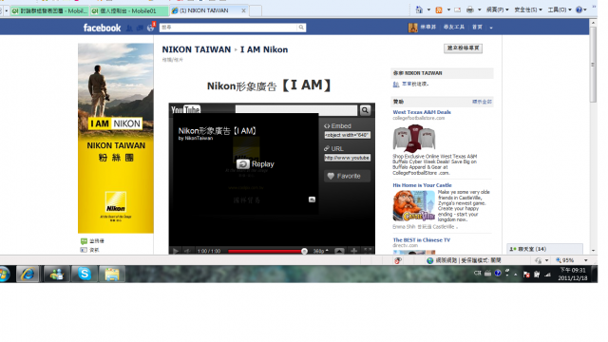Click the create fan page button
Viewport: 608px width, 342px height.
pos(463,48)
